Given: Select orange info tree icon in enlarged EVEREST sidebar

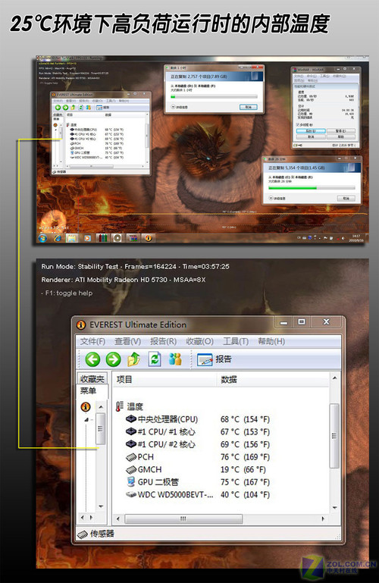Looking at the screenshot, I should (x=86, y=407).
